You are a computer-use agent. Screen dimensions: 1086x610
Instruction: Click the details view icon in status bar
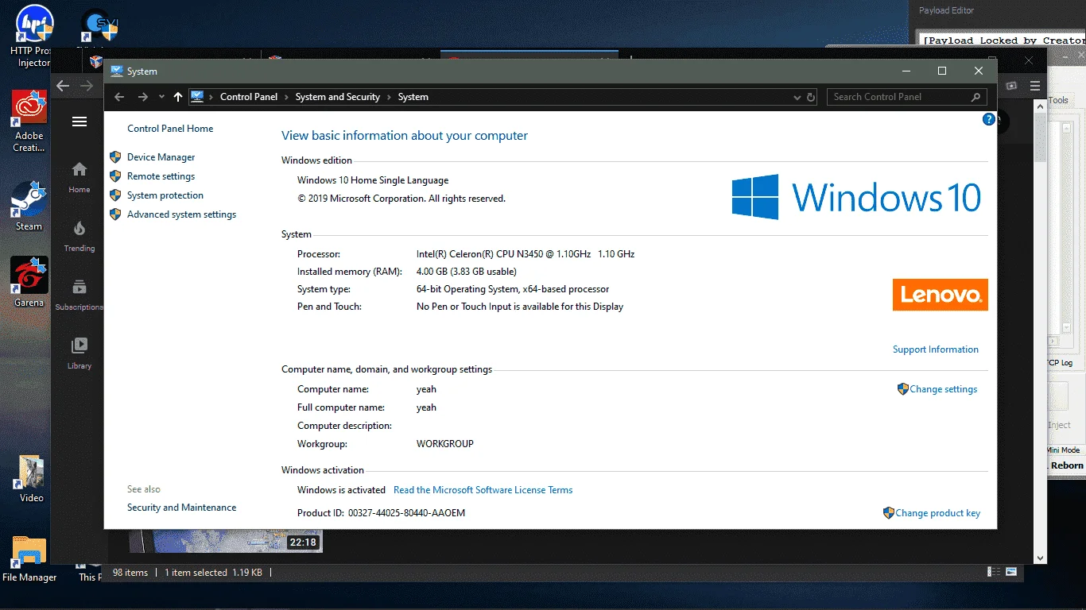(x=994, y=572)
